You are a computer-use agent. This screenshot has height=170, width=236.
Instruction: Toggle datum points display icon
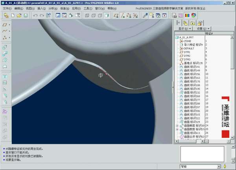click(129, 15)
